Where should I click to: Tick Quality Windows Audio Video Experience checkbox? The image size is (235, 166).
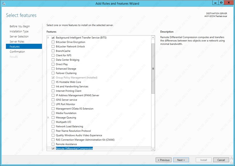point(53,135)
